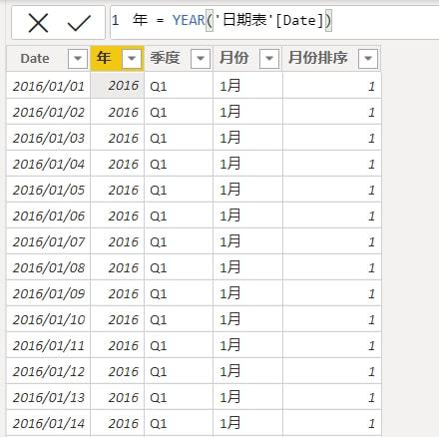Open the 月份 column filter dropdown
Viewport: 439px width, 437px height.
coord(269,59)
